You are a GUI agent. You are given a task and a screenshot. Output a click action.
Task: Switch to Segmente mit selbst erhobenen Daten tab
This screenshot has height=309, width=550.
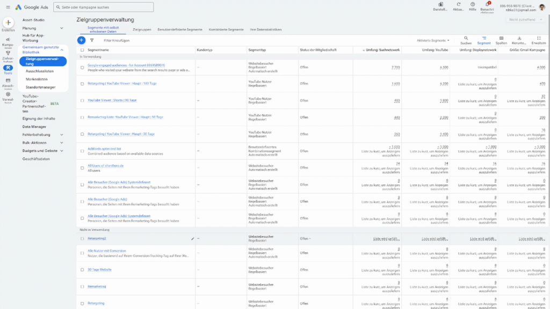click(x=103, y=30)
